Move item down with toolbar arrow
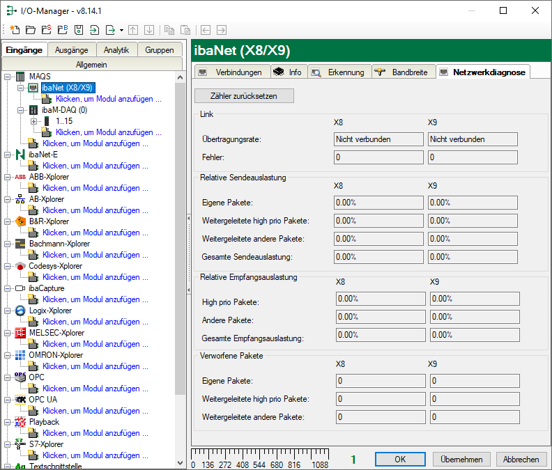Screen dimensions: 552x470 click(x=149, y=30)
